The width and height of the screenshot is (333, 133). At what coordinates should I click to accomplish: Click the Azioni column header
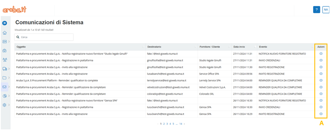click(x=321, y=47)
